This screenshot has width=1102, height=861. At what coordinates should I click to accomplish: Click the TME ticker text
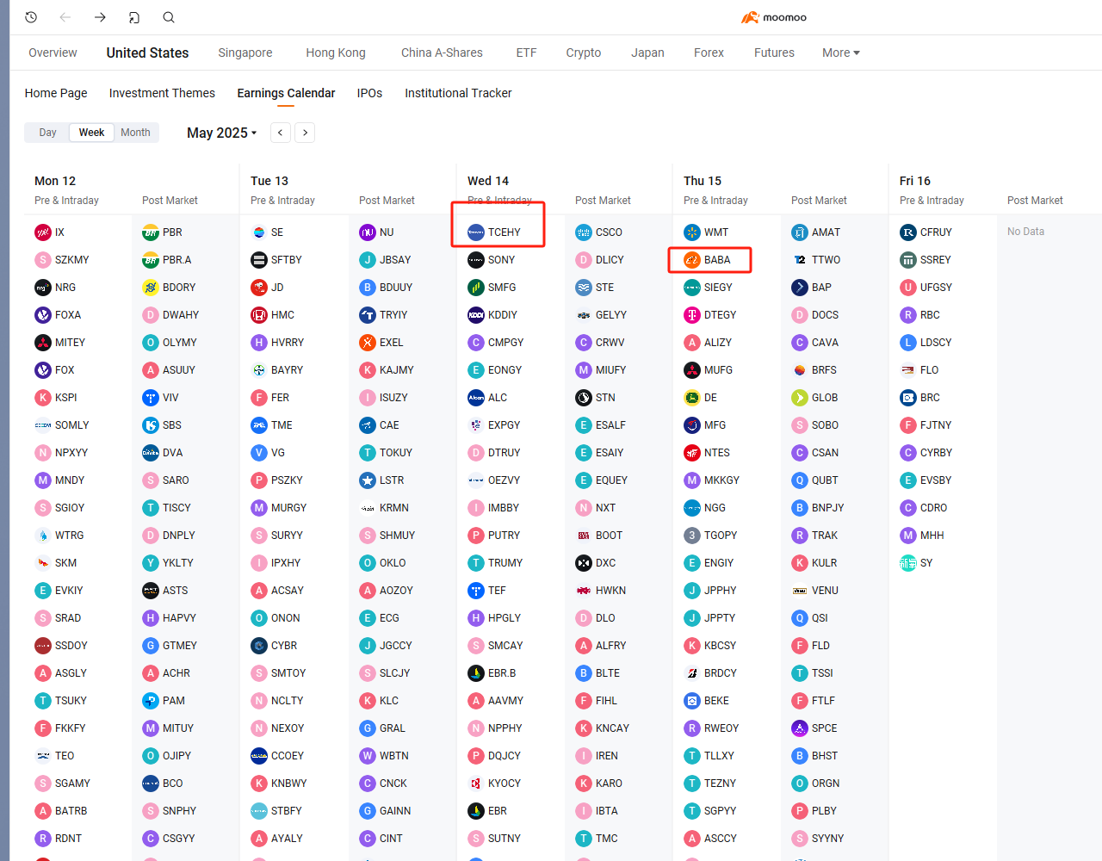[282, 425]
